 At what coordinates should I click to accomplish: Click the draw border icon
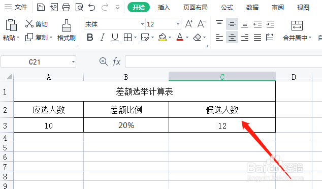coord(145,38)
